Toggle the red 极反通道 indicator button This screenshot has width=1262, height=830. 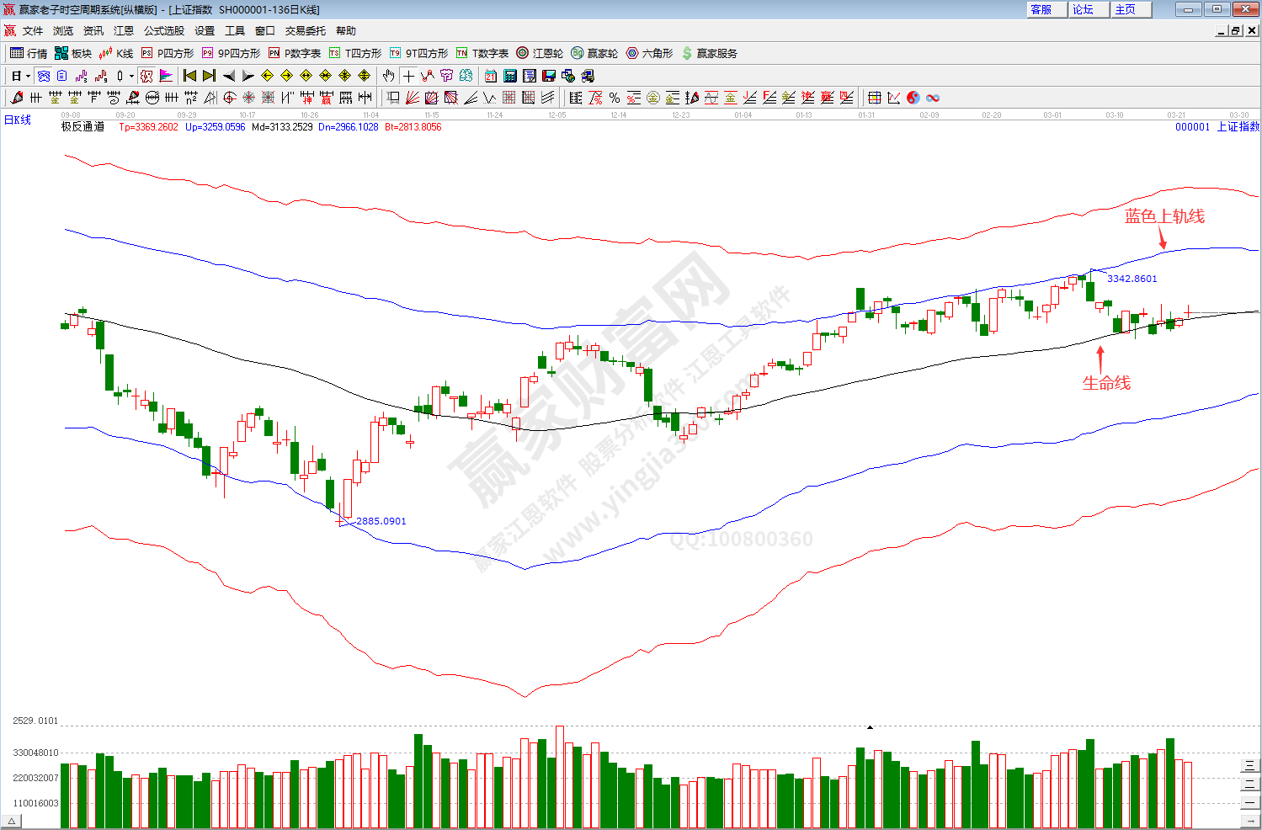point(146,76)
